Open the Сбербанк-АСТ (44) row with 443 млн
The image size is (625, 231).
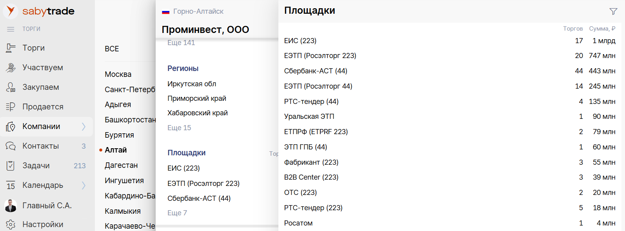(450, 71)
